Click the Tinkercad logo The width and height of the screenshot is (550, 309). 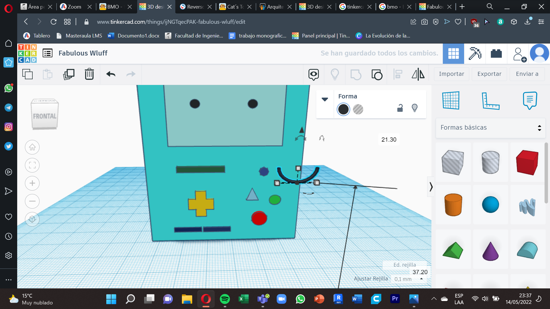tap(27, 54)
